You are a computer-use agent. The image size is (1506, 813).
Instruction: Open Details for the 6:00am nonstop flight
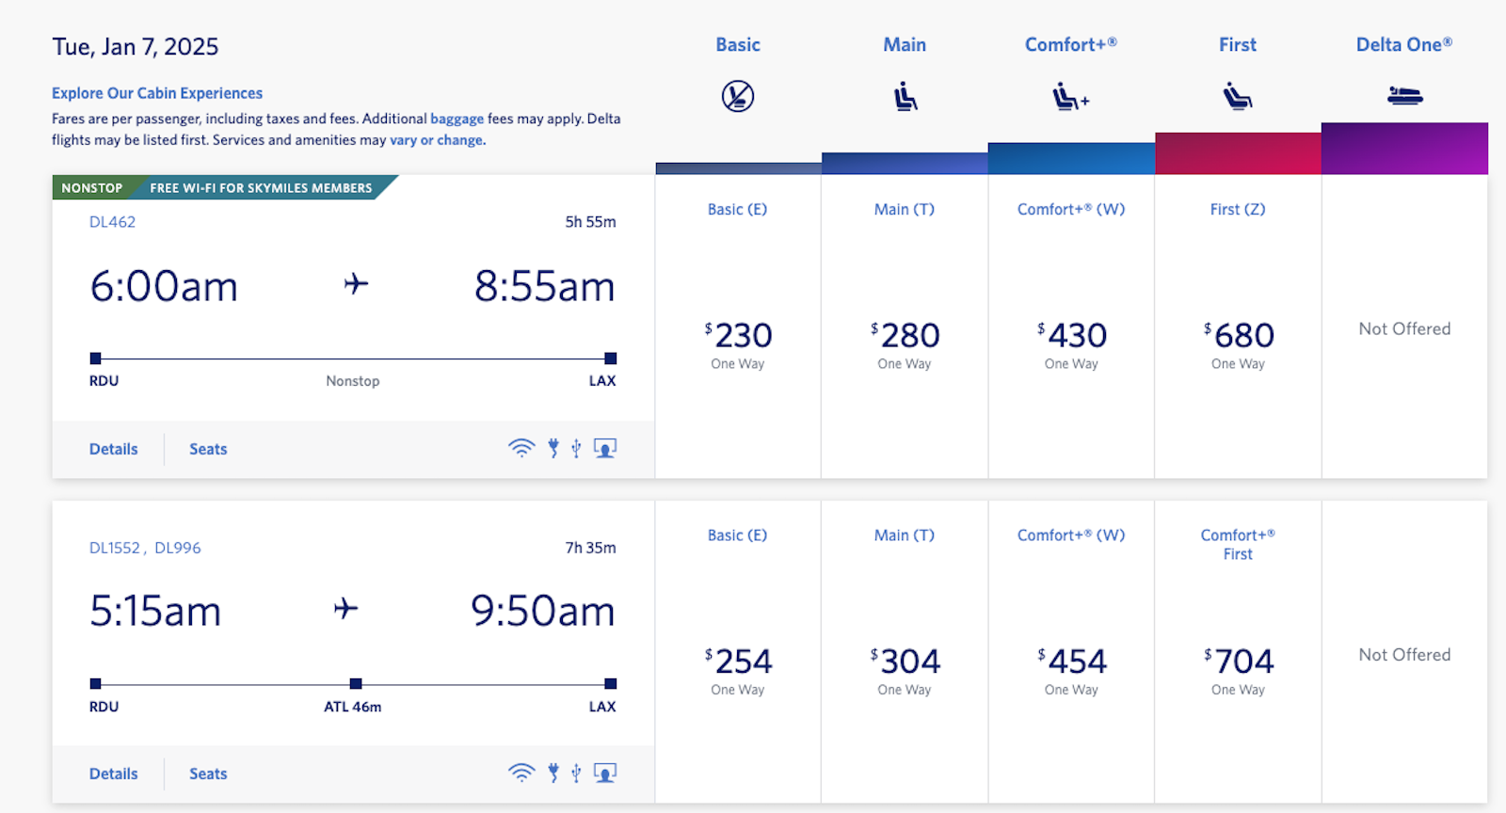[114, 449]
